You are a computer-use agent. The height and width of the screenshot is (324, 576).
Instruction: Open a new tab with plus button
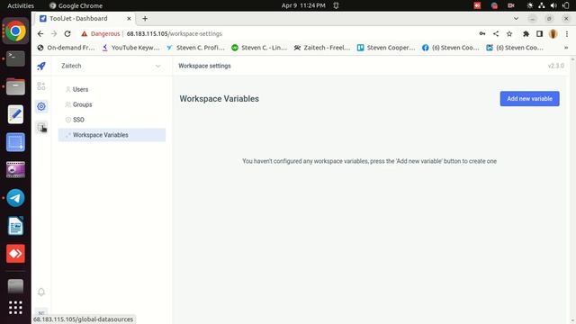(x=145, y=18)
